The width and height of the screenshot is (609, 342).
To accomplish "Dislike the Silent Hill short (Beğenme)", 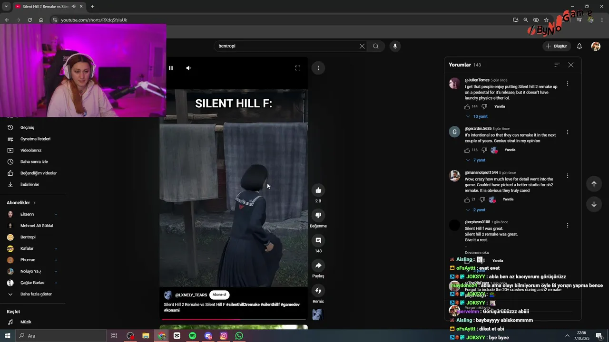I will coord(318,215).
